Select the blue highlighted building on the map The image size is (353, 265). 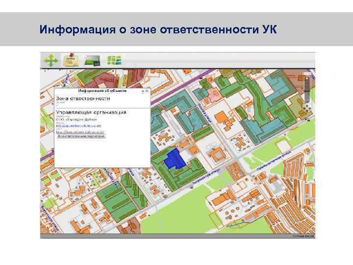(x=175, y=159)
